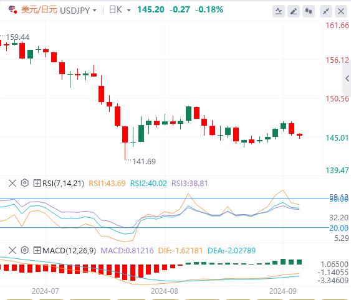
Task: Toggle the RSI panel expand box
Action: (x=37, y=183)
